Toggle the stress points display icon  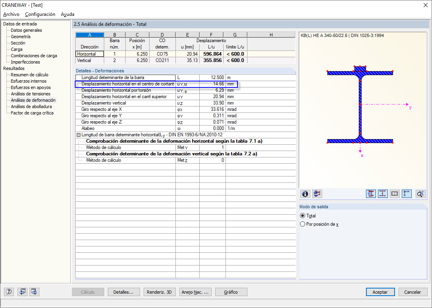pyautogui.click(x=383, y=194)
